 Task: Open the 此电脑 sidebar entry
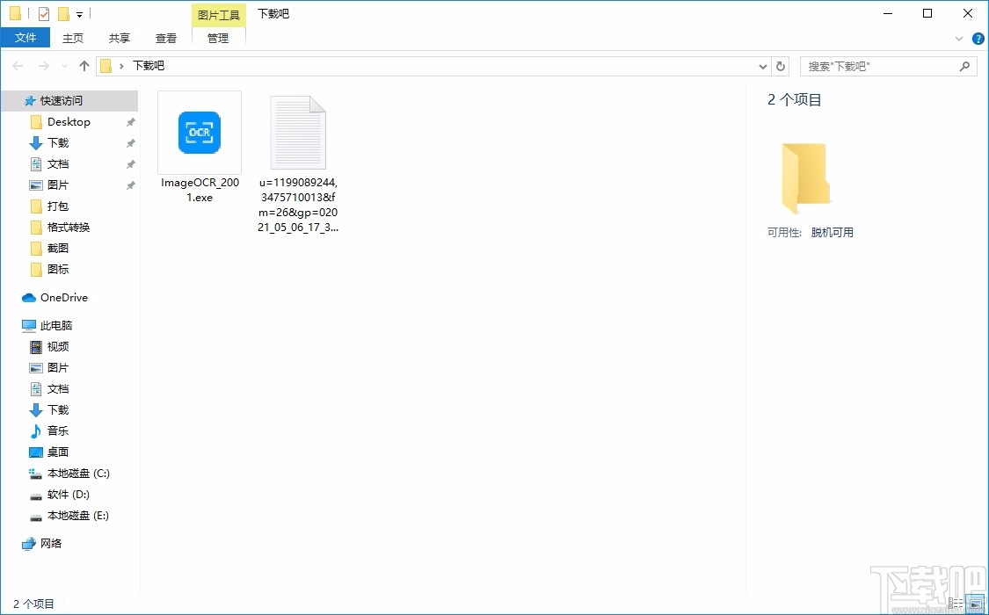(x=51, y=325)
